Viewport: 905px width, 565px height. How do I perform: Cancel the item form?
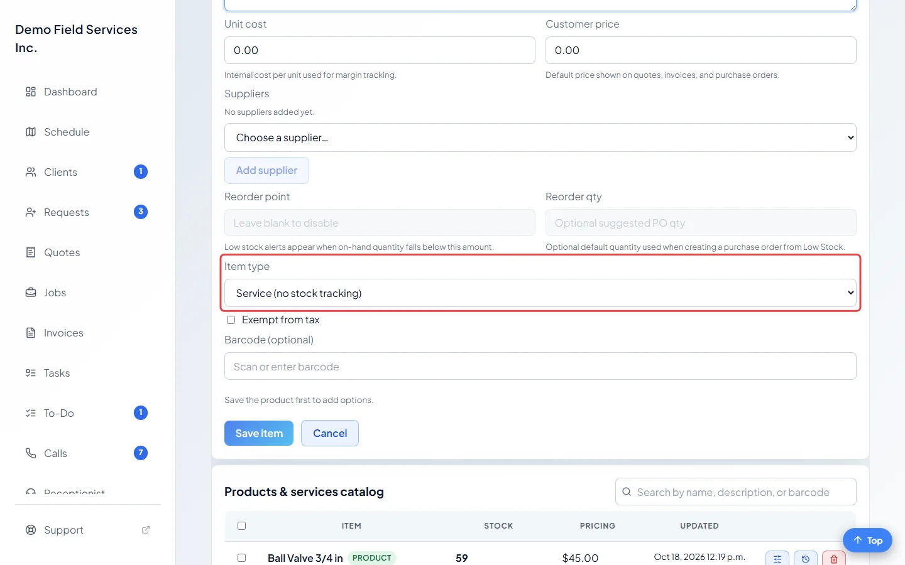click(330, 433)
